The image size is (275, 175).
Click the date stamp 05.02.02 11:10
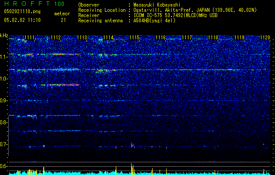[x=22, y=20]
